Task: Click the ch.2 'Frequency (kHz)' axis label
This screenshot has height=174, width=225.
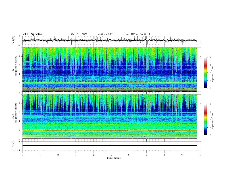Action: 16,113
